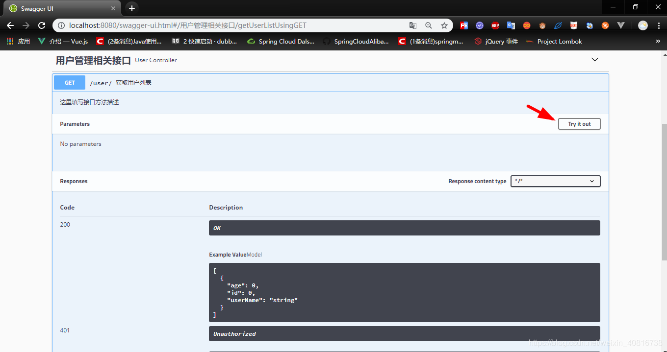Bookmark this page with the star
The image size is (667, 352).
pos(444,25)
